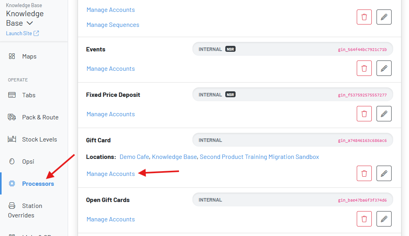
Task: Edit the Gift Card processor
Action: [x=384, y=173]
